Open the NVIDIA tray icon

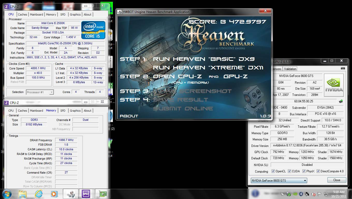[295, 194]
